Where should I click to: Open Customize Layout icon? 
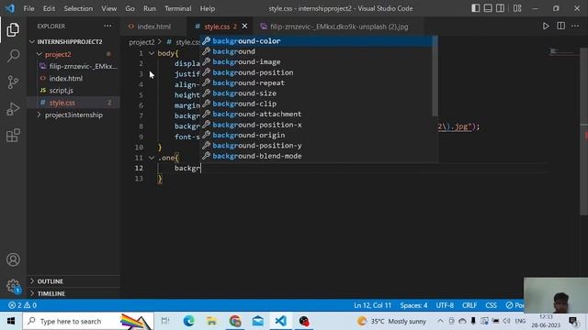(517, 8)
